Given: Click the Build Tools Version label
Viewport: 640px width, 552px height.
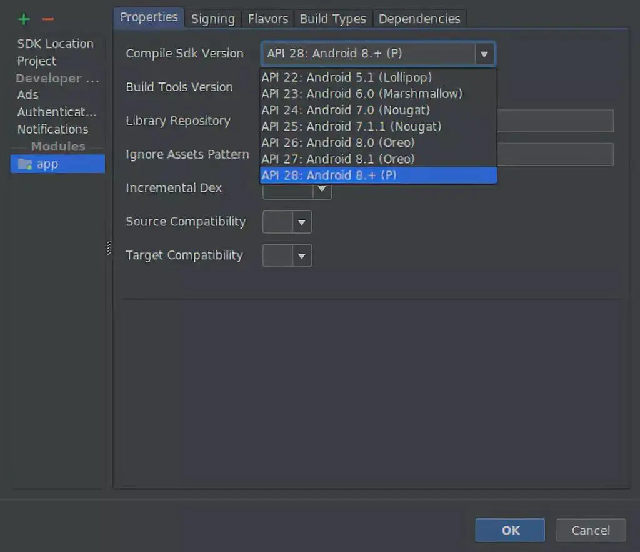Looking at the screenshot, I should tap(179, 87).
